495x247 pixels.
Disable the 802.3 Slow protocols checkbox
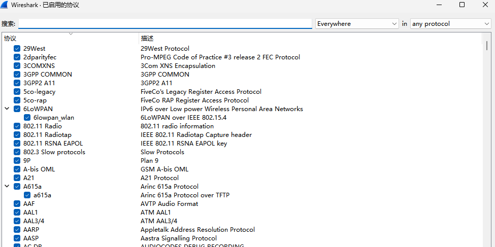[x=17, y=152]
